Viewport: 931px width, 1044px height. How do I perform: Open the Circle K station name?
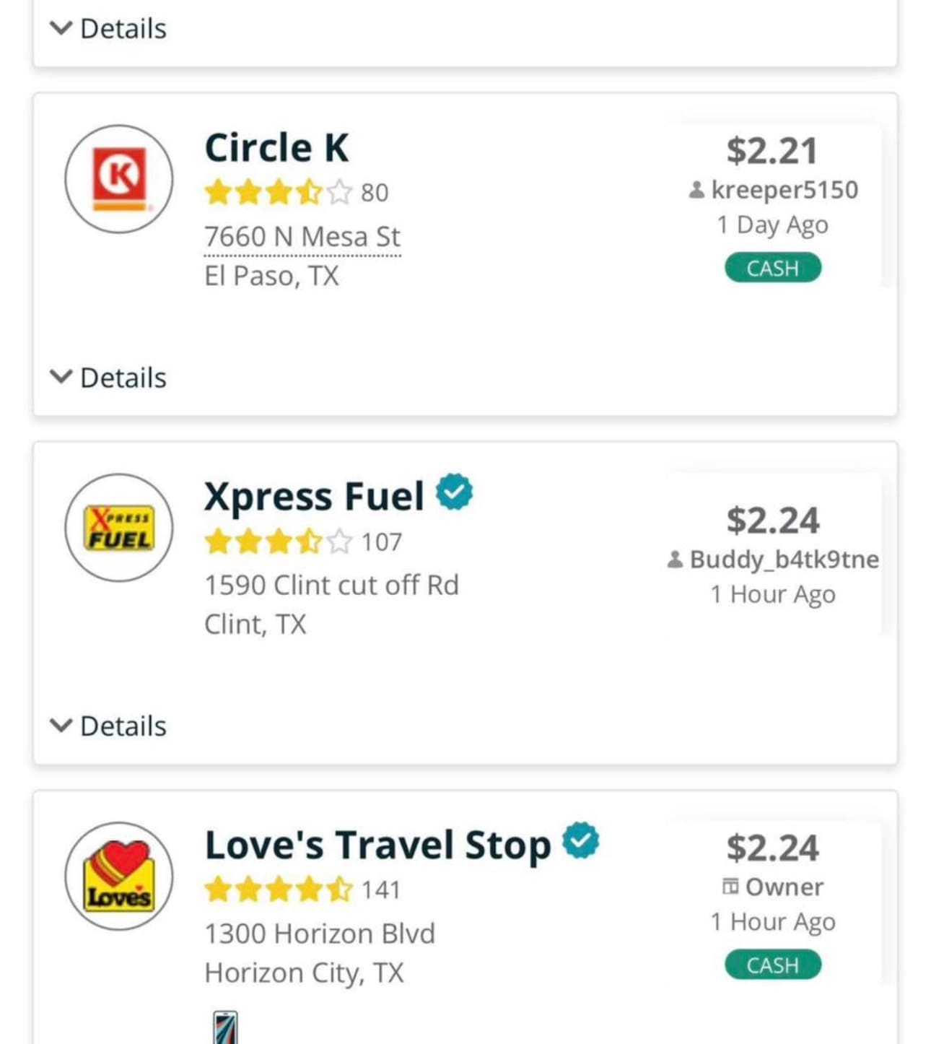(276, 148)
